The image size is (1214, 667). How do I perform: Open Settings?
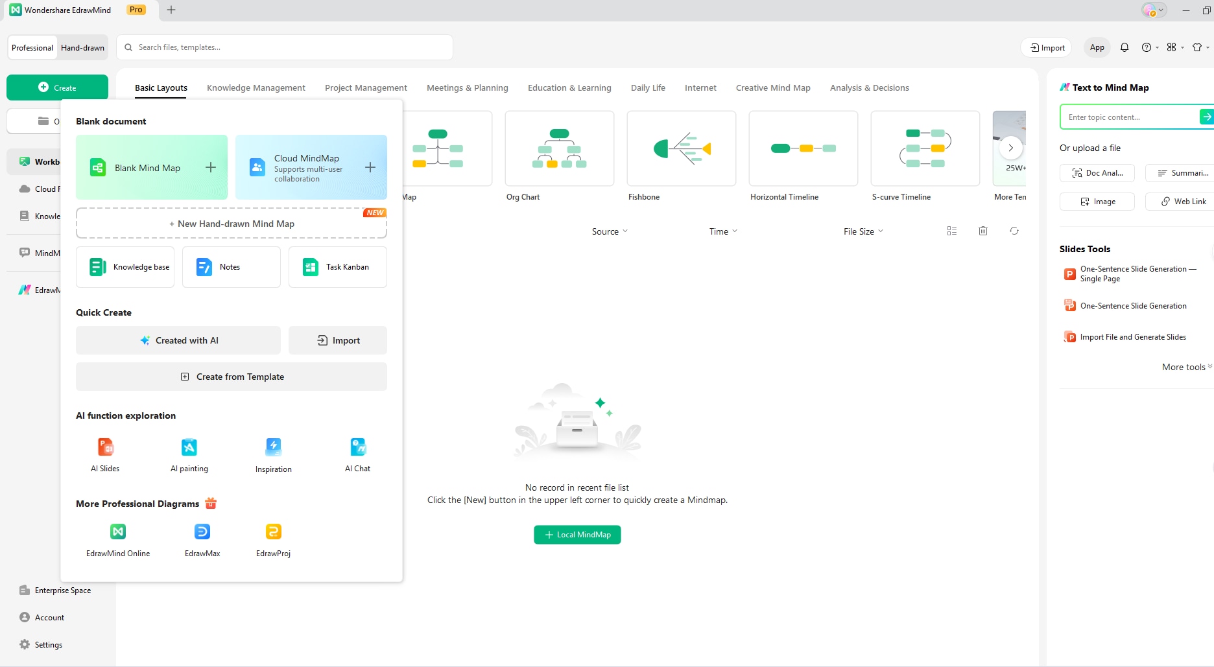pyautogui.click(x=41, y=645)
